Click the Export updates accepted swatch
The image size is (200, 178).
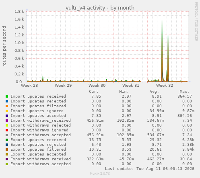point(7,154)
